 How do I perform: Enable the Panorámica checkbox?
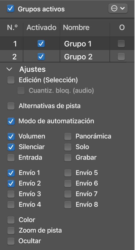68,137
